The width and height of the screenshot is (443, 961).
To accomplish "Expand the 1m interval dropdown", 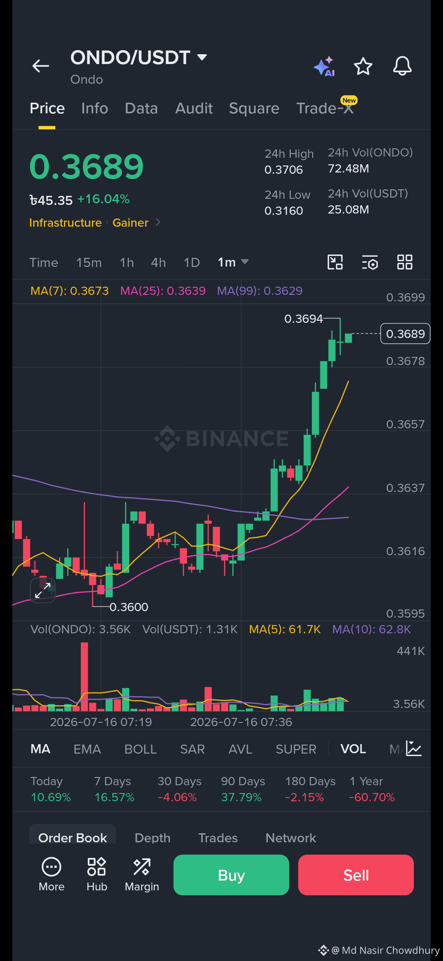I will coord(233,262).
